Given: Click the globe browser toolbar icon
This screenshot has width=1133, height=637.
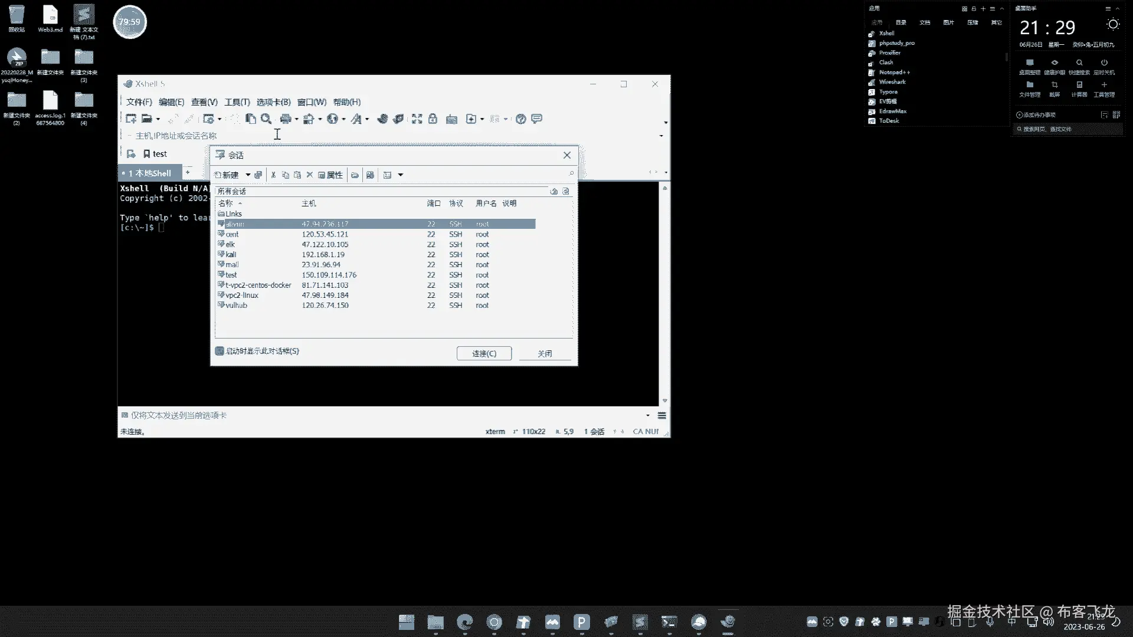Looking at the screenshot, I should tap(332, 119).
